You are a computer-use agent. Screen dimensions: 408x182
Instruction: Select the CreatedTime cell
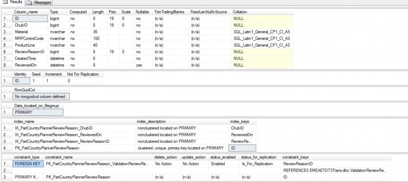pos(30,59)
